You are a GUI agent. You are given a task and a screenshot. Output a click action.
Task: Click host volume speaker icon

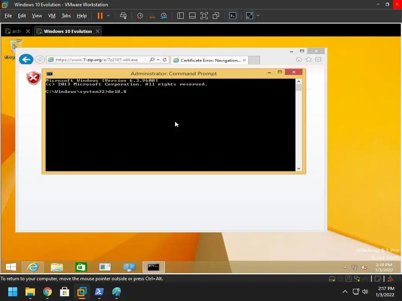tap(365, 292)
